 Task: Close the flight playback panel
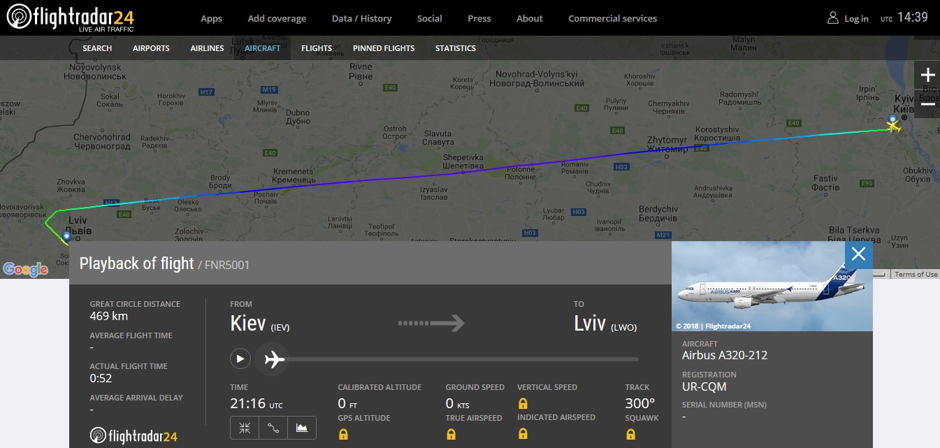858,254
